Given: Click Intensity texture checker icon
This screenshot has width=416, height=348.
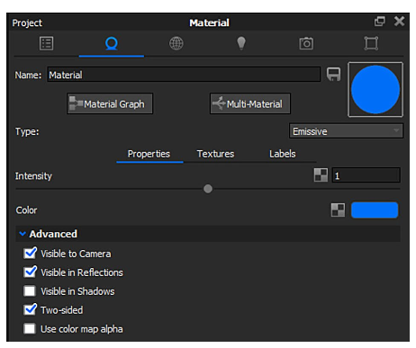Looking at the screenshot, I should (321, 175).
